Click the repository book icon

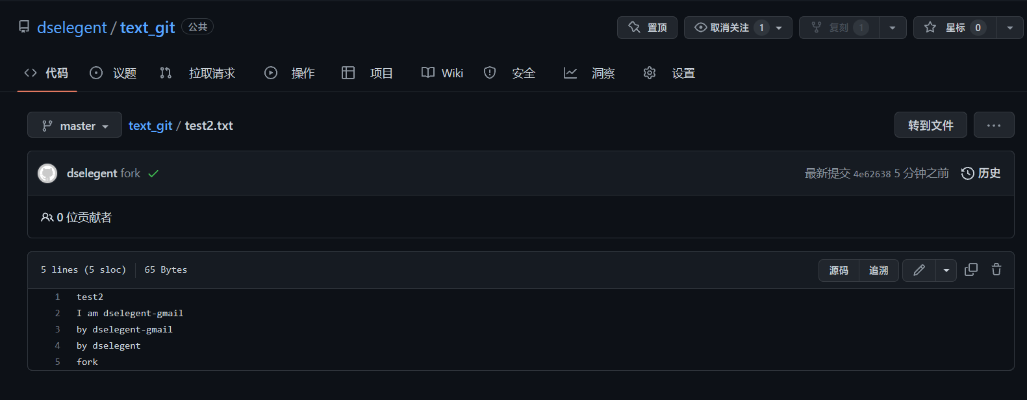point(24,27)
